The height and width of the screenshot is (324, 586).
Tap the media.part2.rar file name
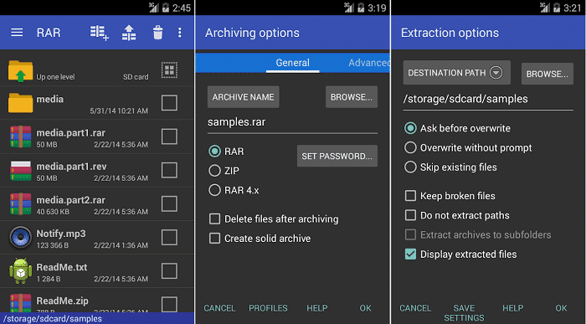(70, 200)
